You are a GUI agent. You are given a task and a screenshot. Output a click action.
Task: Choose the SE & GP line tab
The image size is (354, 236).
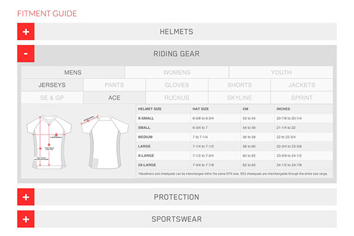click(x=52, y=97)
